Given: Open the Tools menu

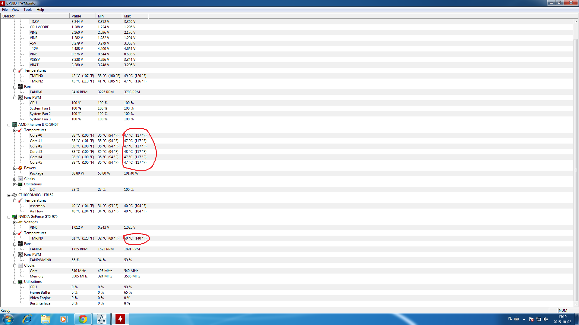Looking at the screenshot, I should 28,10.
